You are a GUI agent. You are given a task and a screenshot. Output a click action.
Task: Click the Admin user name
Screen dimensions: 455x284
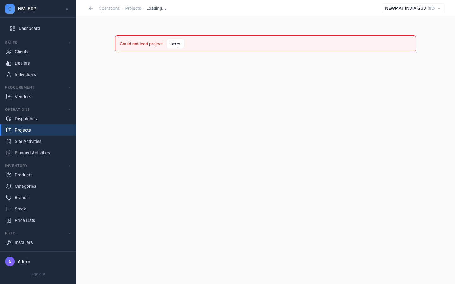point(24,262)
